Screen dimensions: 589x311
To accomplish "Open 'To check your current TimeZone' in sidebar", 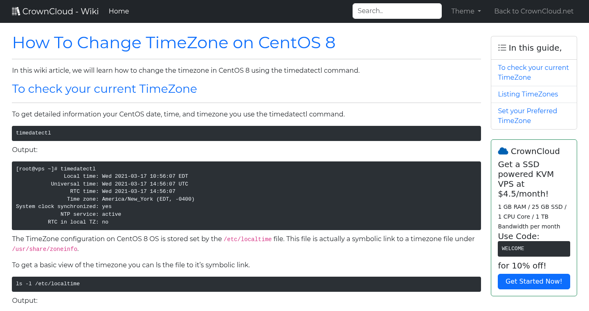I will tap(533, 72).
